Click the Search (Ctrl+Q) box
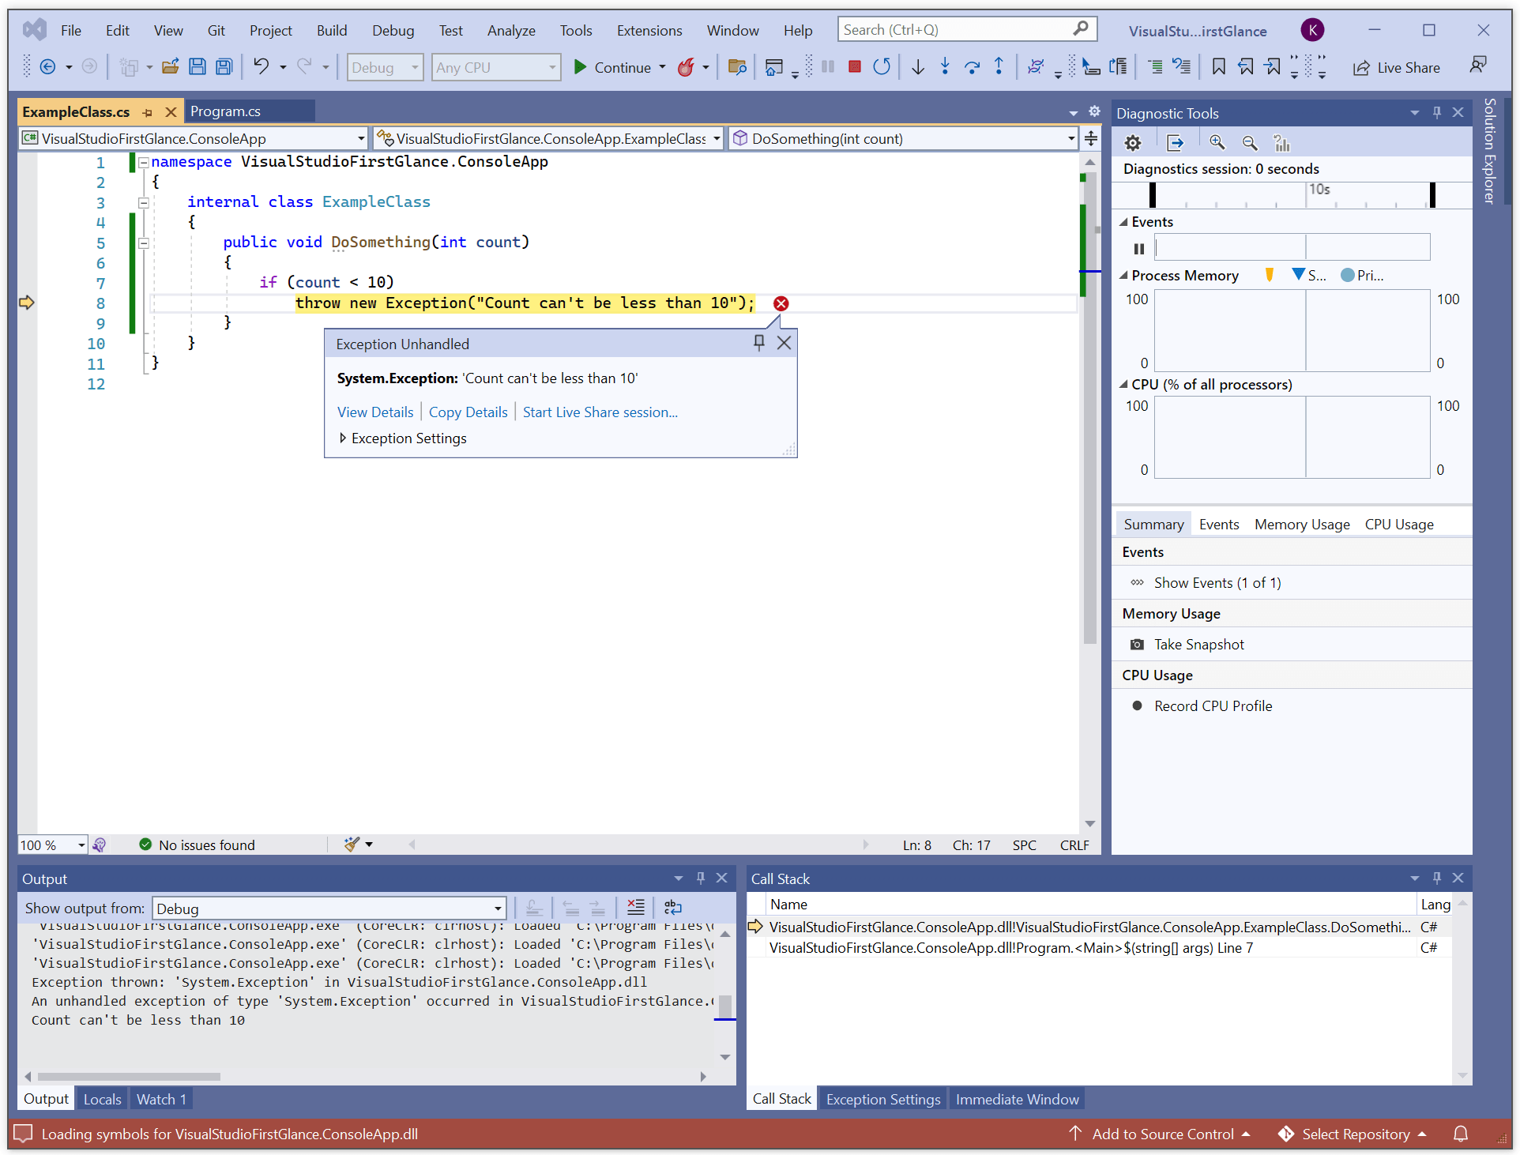This screenshot has height=1155, width=1520. click(956, 30)
